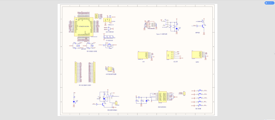Click the crystal oscillator circuit label
This screenshot has height=120, width=275.
(x=83, y=49)
